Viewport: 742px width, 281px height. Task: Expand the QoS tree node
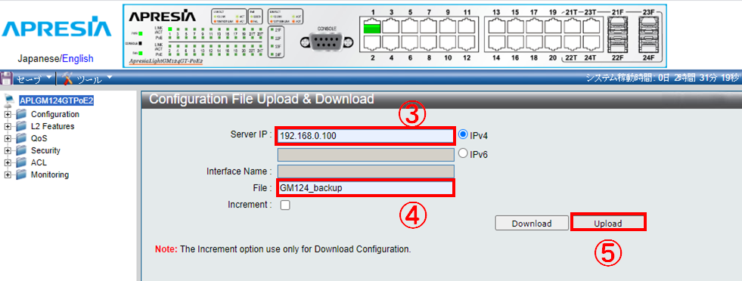(x=8, y=139)
